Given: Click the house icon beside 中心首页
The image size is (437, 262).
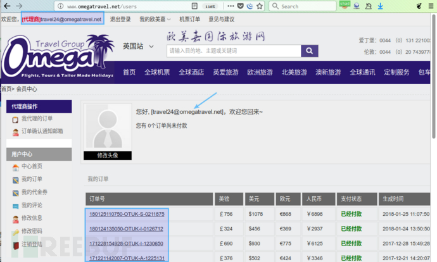Looking at the screenshot, I should 16,167.
